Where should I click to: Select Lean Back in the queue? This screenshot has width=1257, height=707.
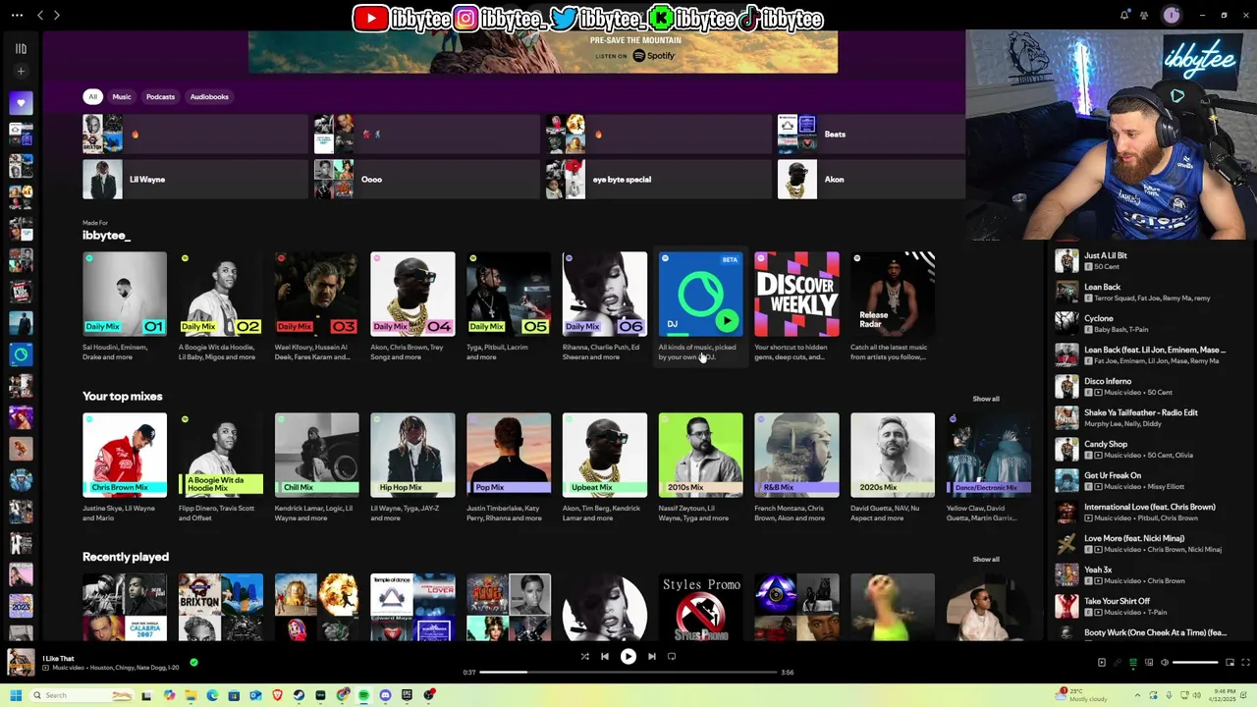(x=1143, y=292)
